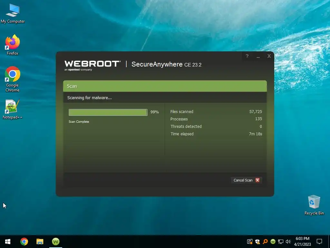Click the SecureAnywhere CE 23.2 title
330x248 pixels.
pos(167,64)
